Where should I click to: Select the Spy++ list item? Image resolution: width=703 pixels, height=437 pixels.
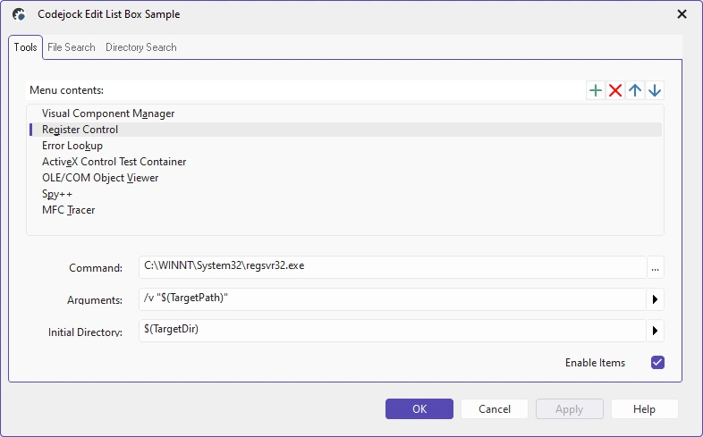click(345, 194)
